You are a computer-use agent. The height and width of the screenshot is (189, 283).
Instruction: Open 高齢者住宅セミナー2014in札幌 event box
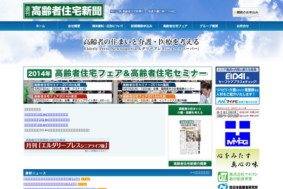coord(73,86)
